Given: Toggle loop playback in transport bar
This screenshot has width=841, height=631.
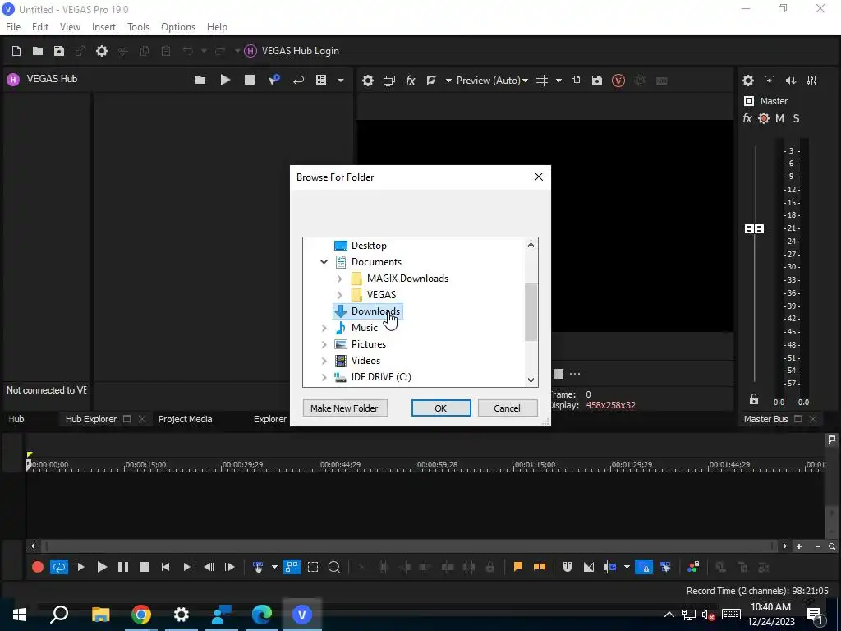Looking at the screenshot, I should 59,567.
